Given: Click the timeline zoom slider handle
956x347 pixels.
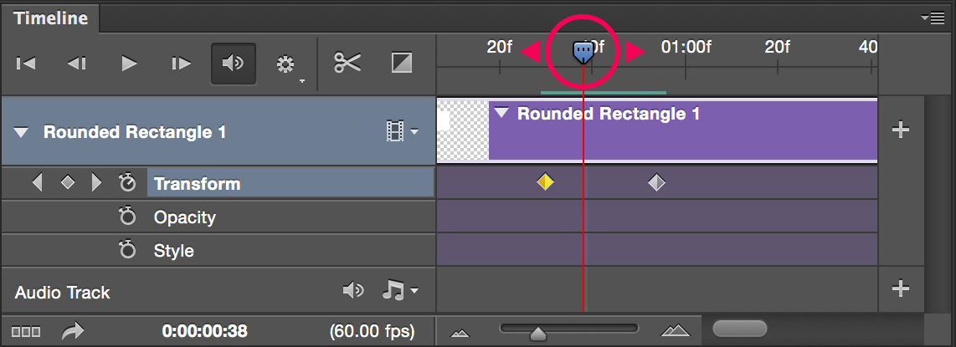Looking at the screenshot, I should [537, 334].
